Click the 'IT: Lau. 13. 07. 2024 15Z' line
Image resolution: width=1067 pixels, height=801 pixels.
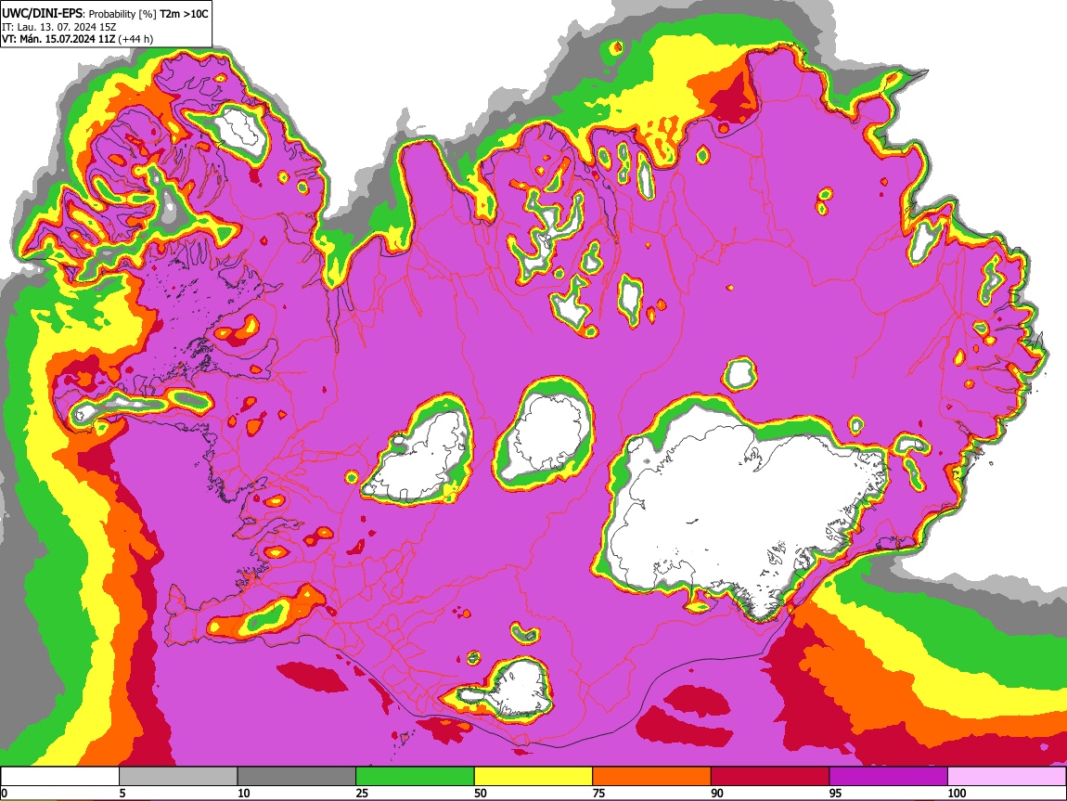(59, 27)
